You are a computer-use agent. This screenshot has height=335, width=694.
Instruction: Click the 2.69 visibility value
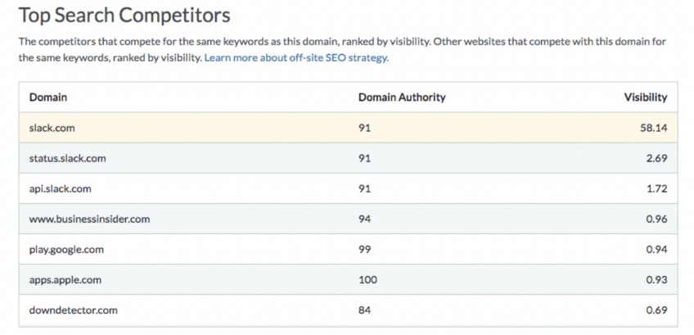[656, 158]
